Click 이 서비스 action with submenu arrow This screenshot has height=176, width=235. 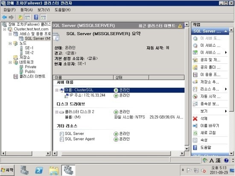coord(210,53)
